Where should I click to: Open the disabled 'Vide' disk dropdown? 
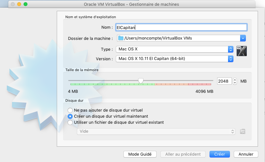point(156,131)
